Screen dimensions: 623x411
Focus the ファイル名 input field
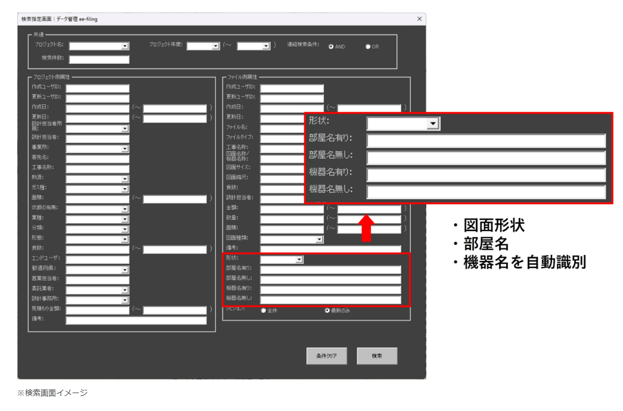[x=282, y=129]
